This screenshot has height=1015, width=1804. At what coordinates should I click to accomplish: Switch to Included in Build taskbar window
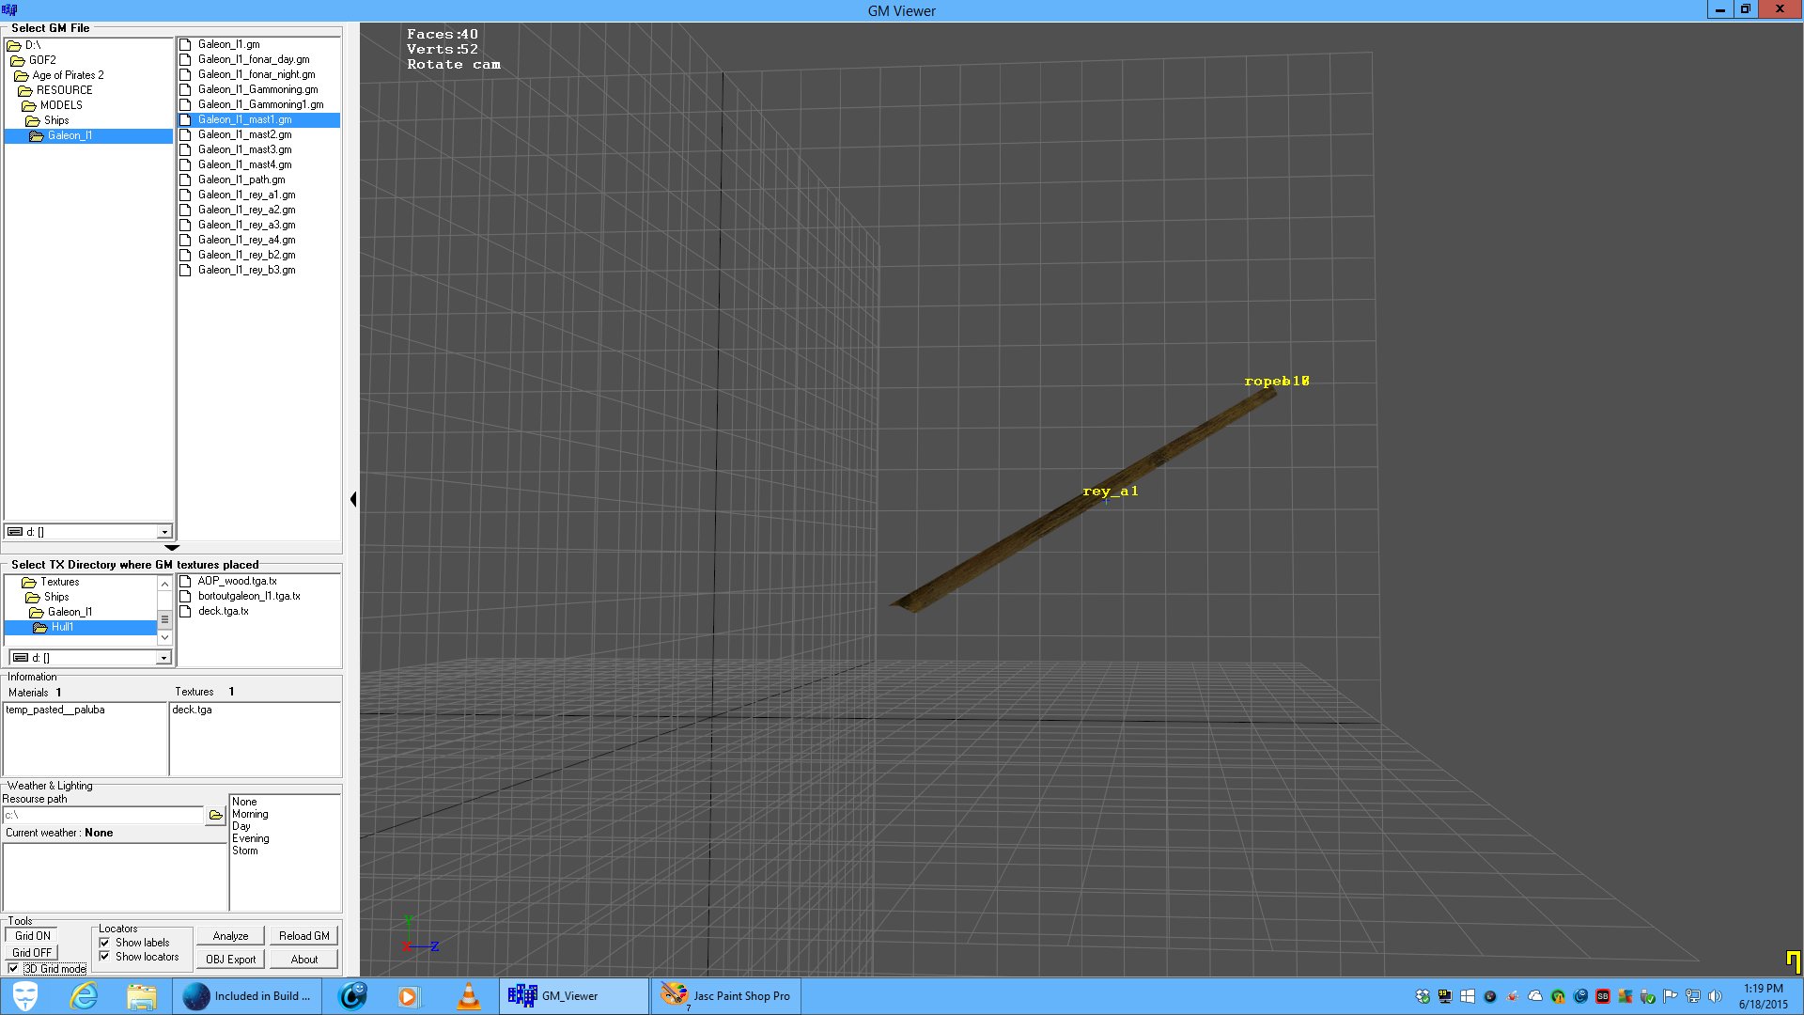click(x=248, y=996)
